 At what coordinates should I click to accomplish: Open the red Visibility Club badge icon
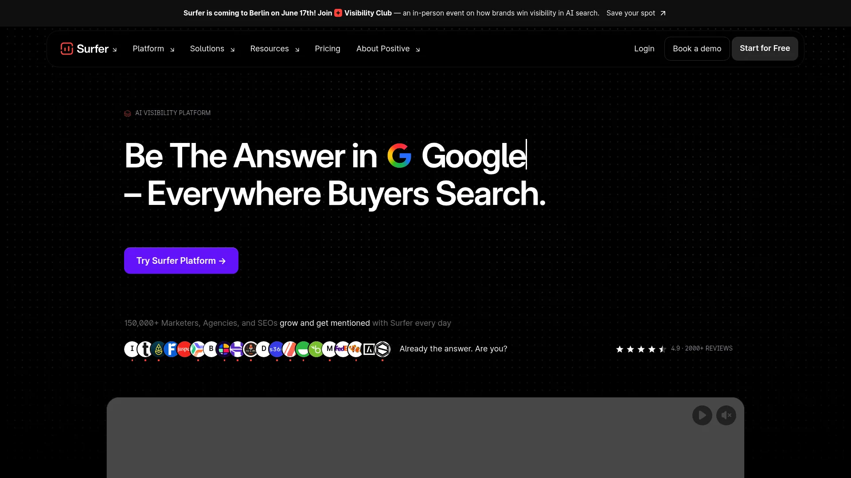point(338,13)
